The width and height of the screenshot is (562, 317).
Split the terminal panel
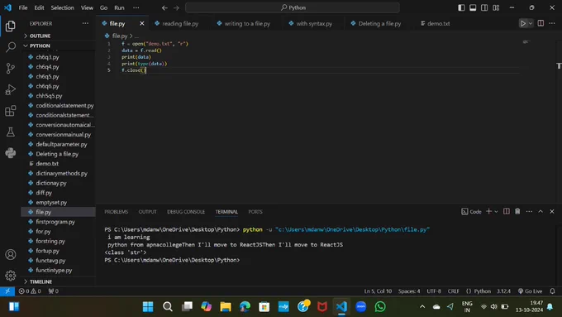[x=506, y=211]
